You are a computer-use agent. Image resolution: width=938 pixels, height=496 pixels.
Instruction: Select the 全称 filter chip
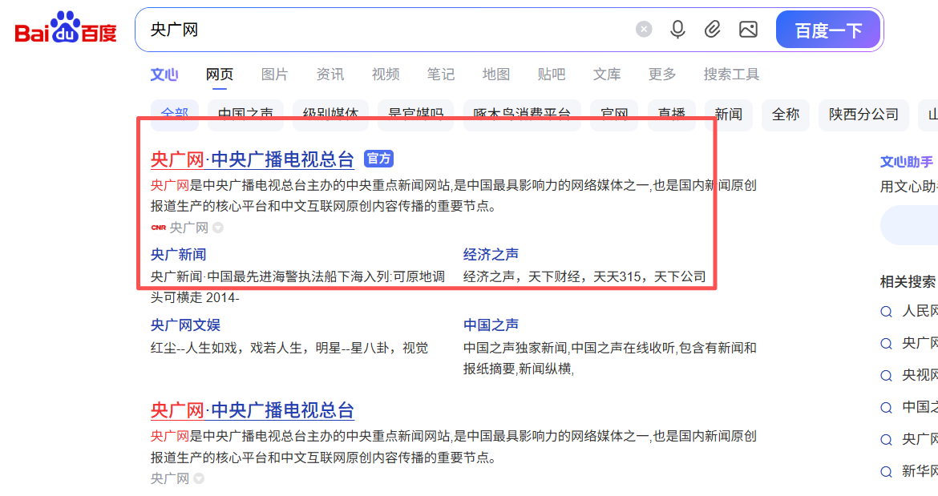[x=786, y=115]
